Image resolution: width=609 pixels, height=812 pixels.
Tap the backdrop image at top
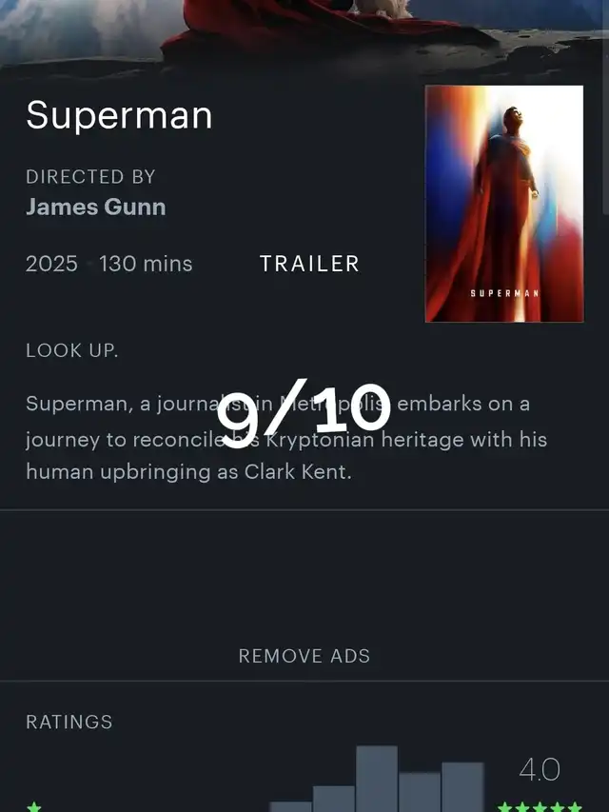(304, 33)
